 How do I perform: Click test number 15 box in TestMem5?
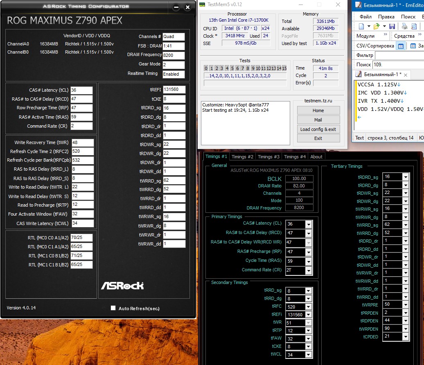284,68
